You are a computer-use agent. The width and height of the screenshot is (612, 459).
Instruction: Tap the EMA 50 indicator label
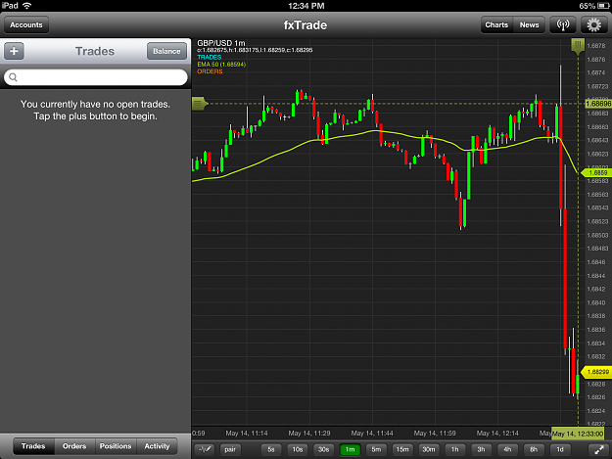[x=221, y=65]
